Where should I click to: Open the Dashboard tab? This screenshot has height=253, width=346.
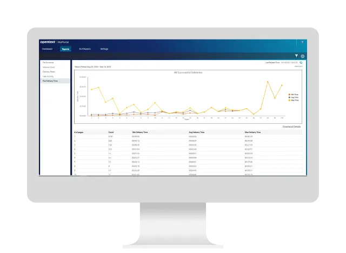(47, 49)
